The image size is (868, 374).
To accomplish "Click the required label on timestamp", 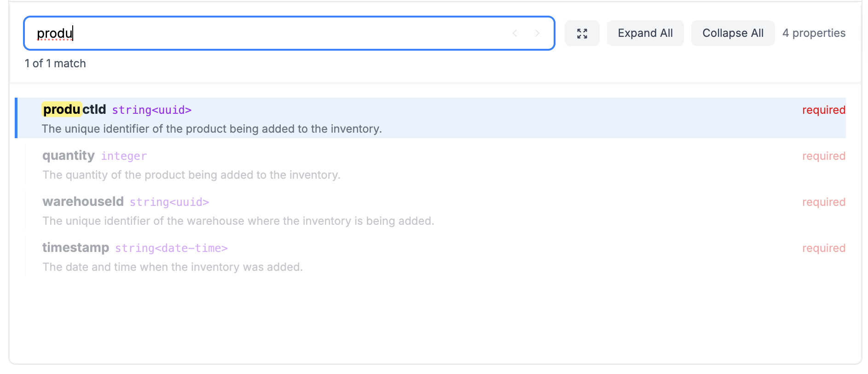I will (x=823, y=248).
